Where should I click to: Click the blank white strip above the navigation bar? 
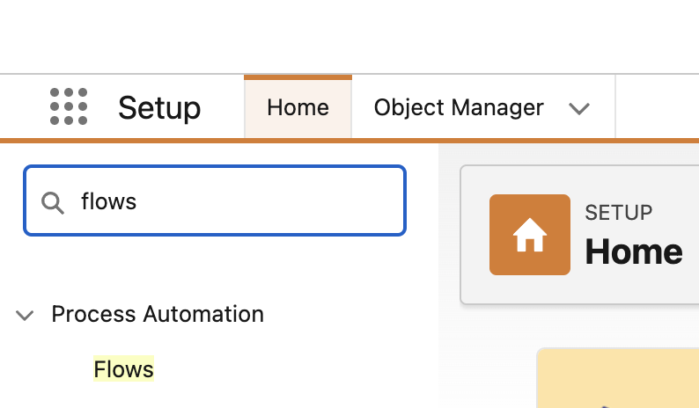352,37
